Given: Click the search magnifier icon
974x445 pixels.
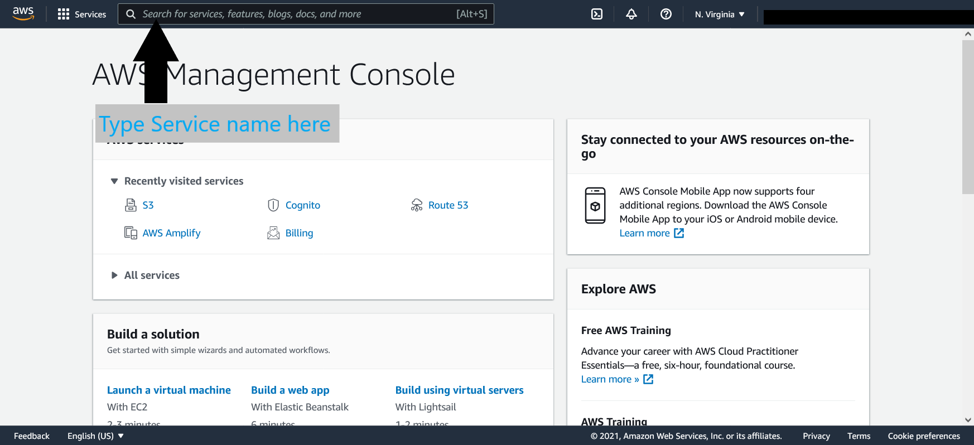Looking at the screenshot, I should coord(131,14).
